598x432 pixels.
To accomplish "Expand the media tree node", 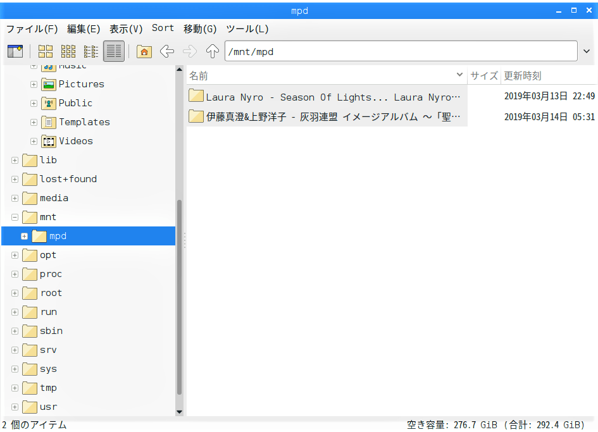I will 15,198.
